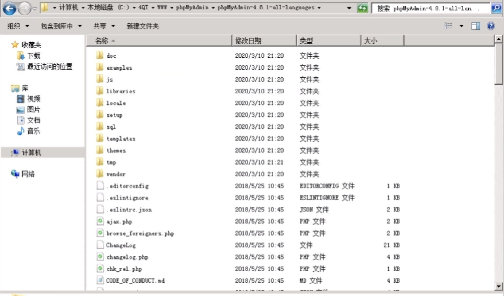The height and width of the screenshot is (296, 504).
Task: Select the chk_rel.php file icon
Action: [x=100, y=269]
